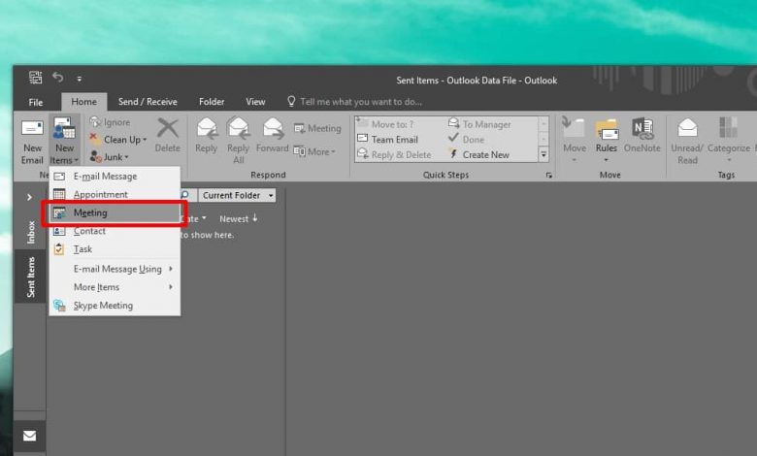This screenshot has width=757, height=456.
Task: Click the New Email button
Action: (32, 141)
